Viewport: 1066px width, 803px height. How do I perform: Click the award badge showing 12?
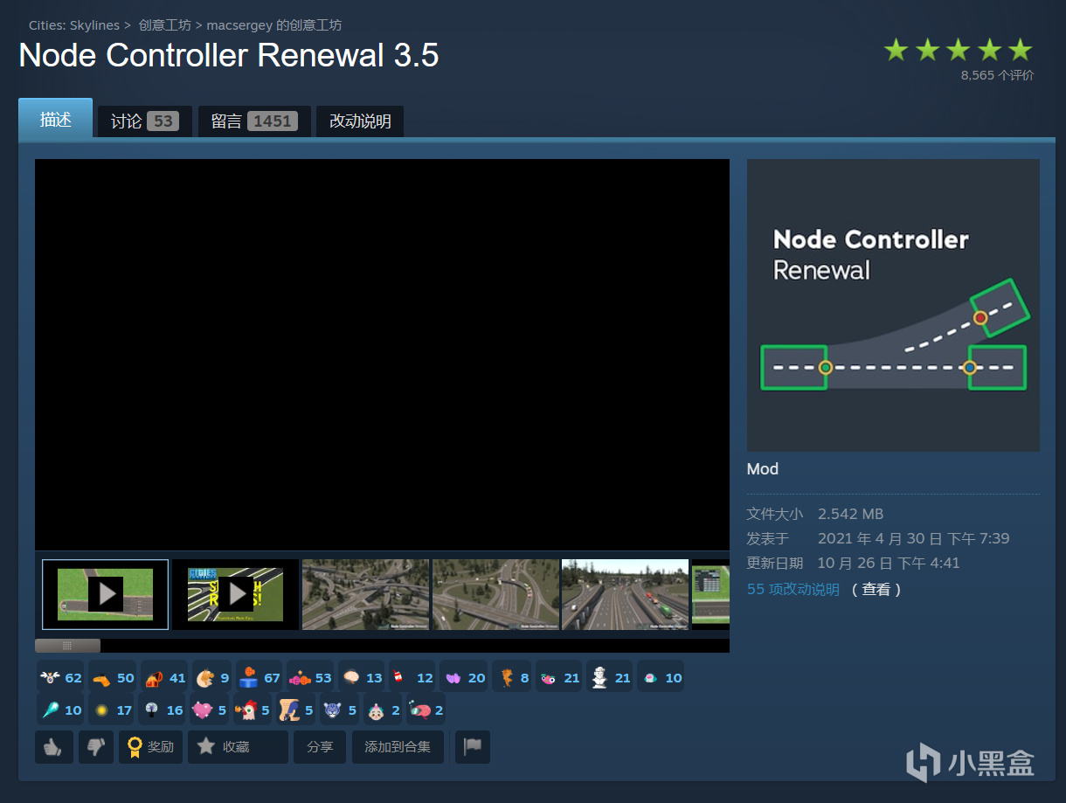[x=412, y=677]
